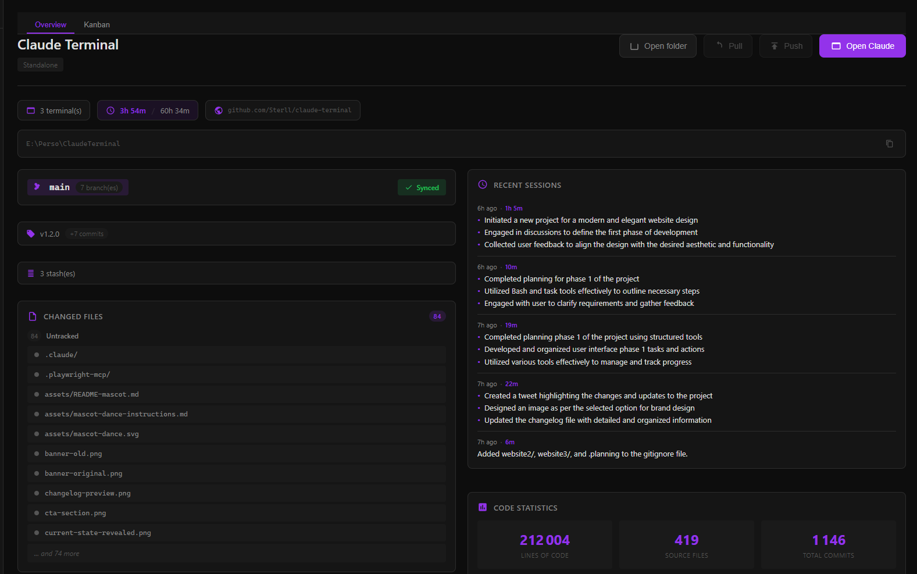Click the 212 004 Lines of Code card
Screen dimensions: 917x574
[x=545, y=545]
